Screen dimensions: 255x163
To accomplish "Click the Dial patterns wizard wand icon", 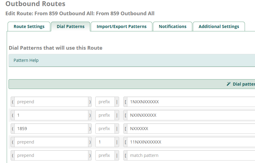I will click(x=228, y=84).
